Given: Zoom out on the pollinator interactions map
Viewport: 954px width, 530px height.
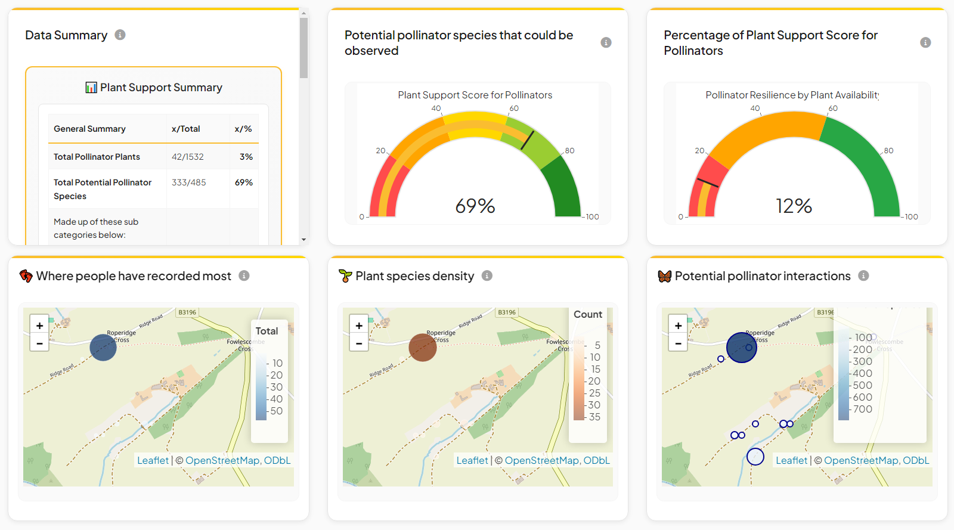Looking at the screenshot, I should [x=678, y=343].
